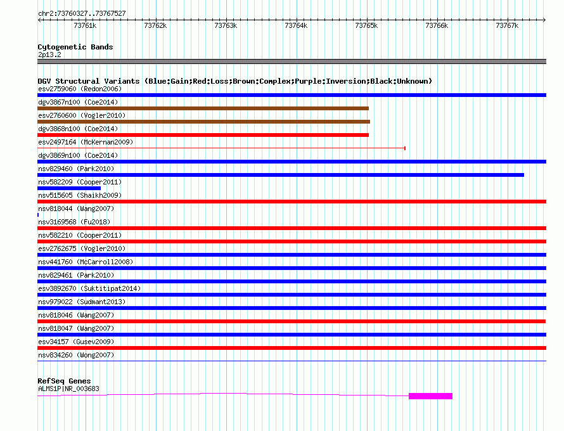Screen dimensions: 564x431
Task: Click the nsv818047 (Wang2007) label
Action: [76, 328]
